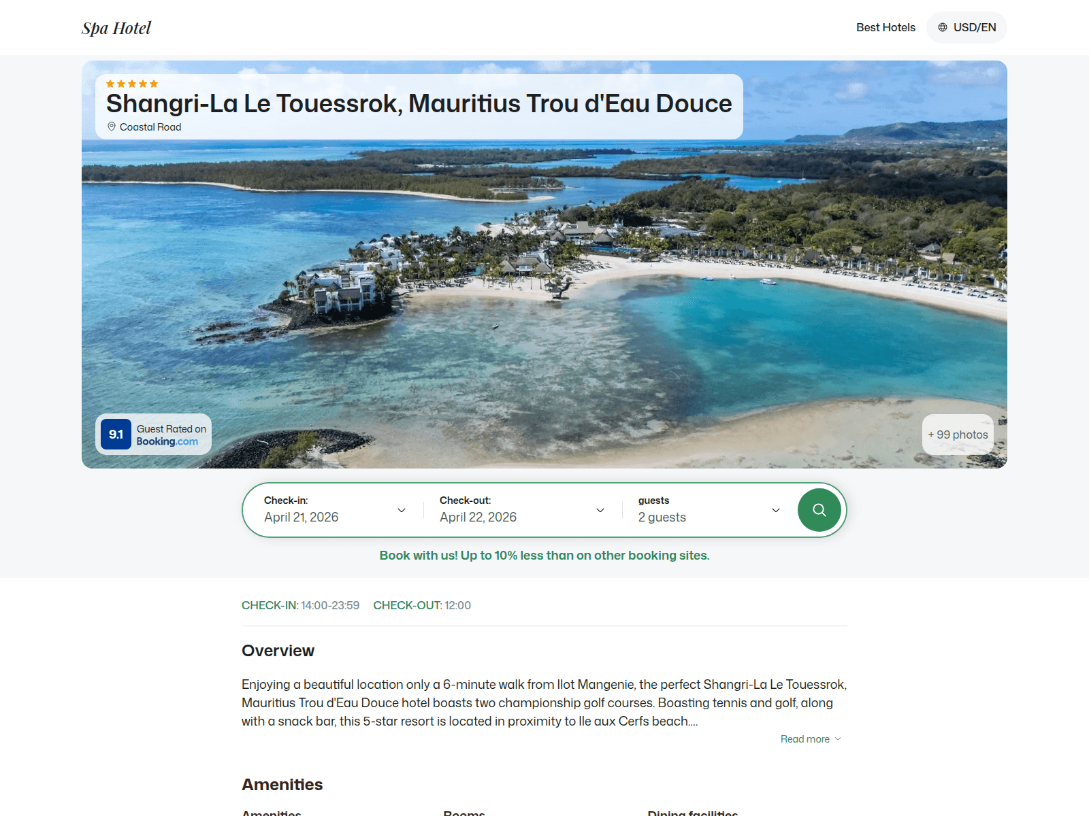Click the green search magnifier button
Image resolution: width=1089 pixels, height=816 pixels.
point(819,510)
